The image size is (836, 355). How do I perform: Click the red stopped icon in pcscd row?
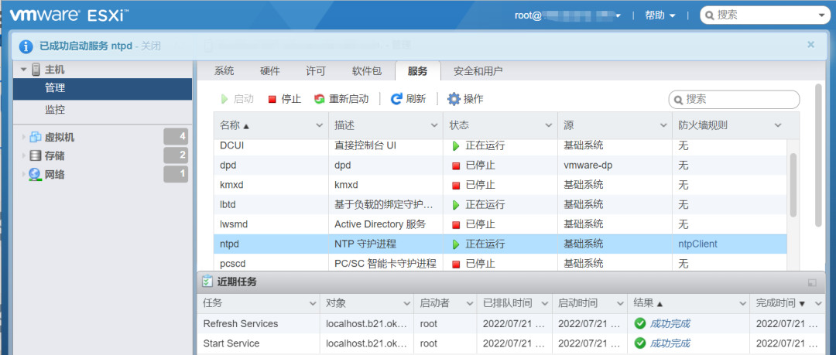(456, 264)
